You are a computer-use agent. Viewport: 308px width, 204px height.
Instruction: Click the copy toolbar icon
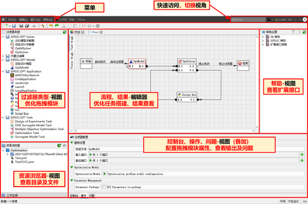[69, 26]
